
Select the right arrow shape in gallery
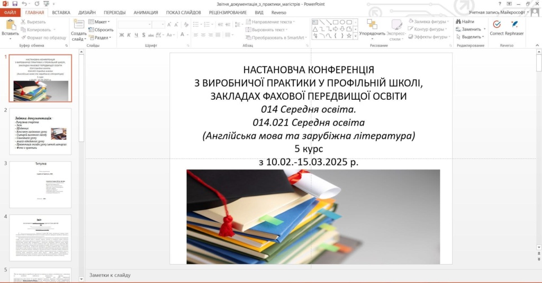tap(335, 29)
